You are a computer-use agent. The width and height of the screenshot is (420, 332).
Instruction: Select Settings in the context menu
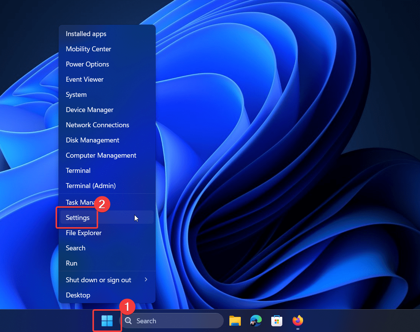78,218
